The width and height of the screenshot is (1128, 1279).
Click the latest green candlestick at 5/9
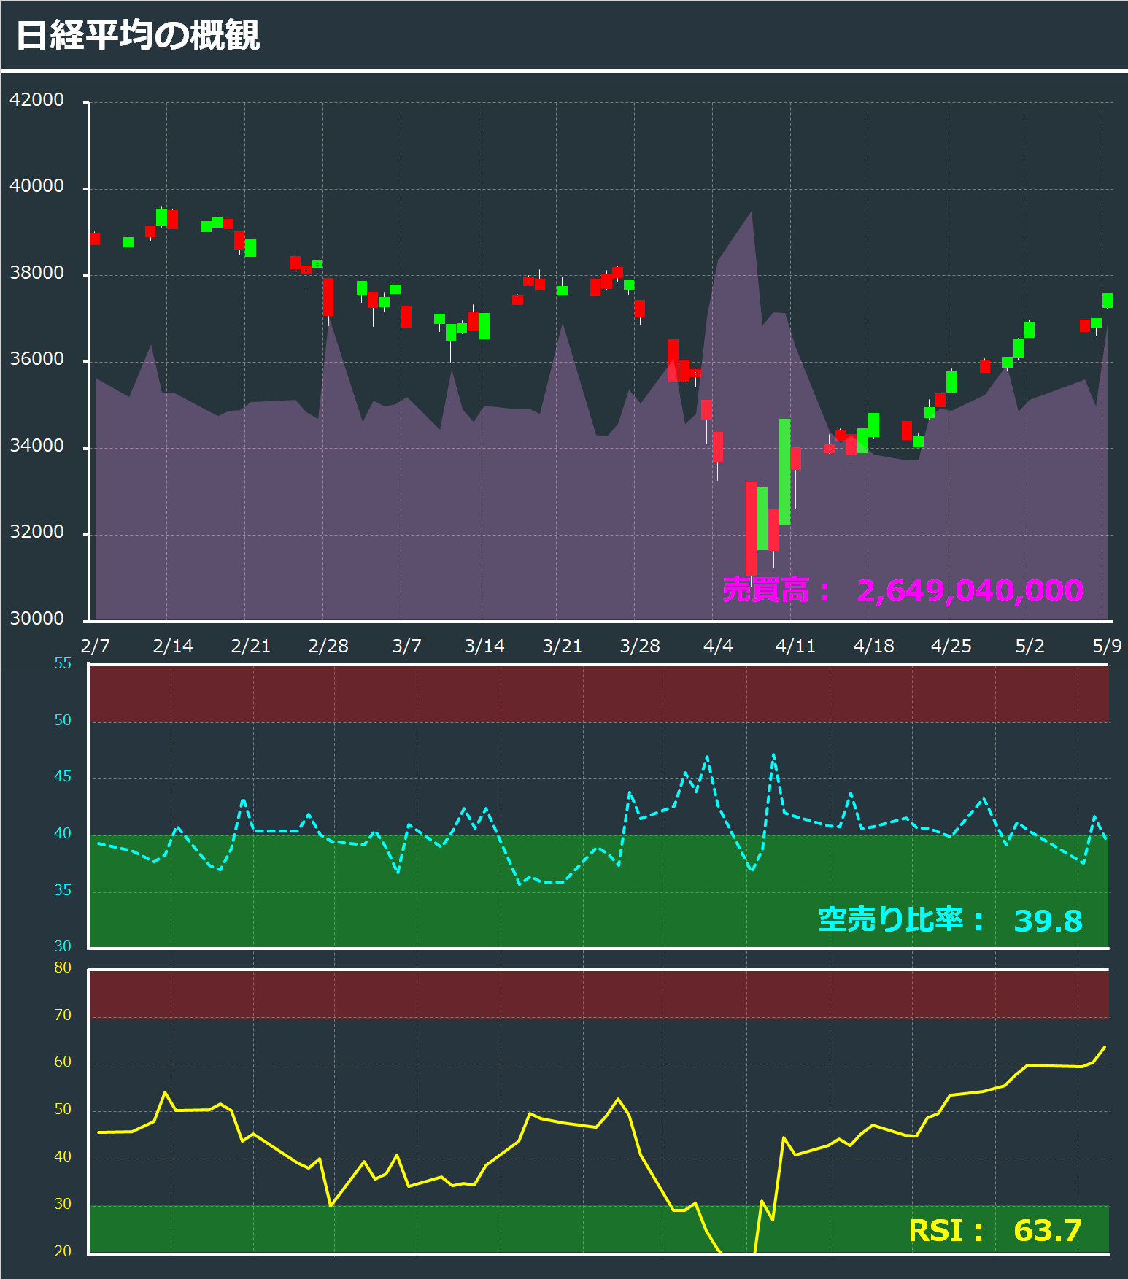(1108, 301)
